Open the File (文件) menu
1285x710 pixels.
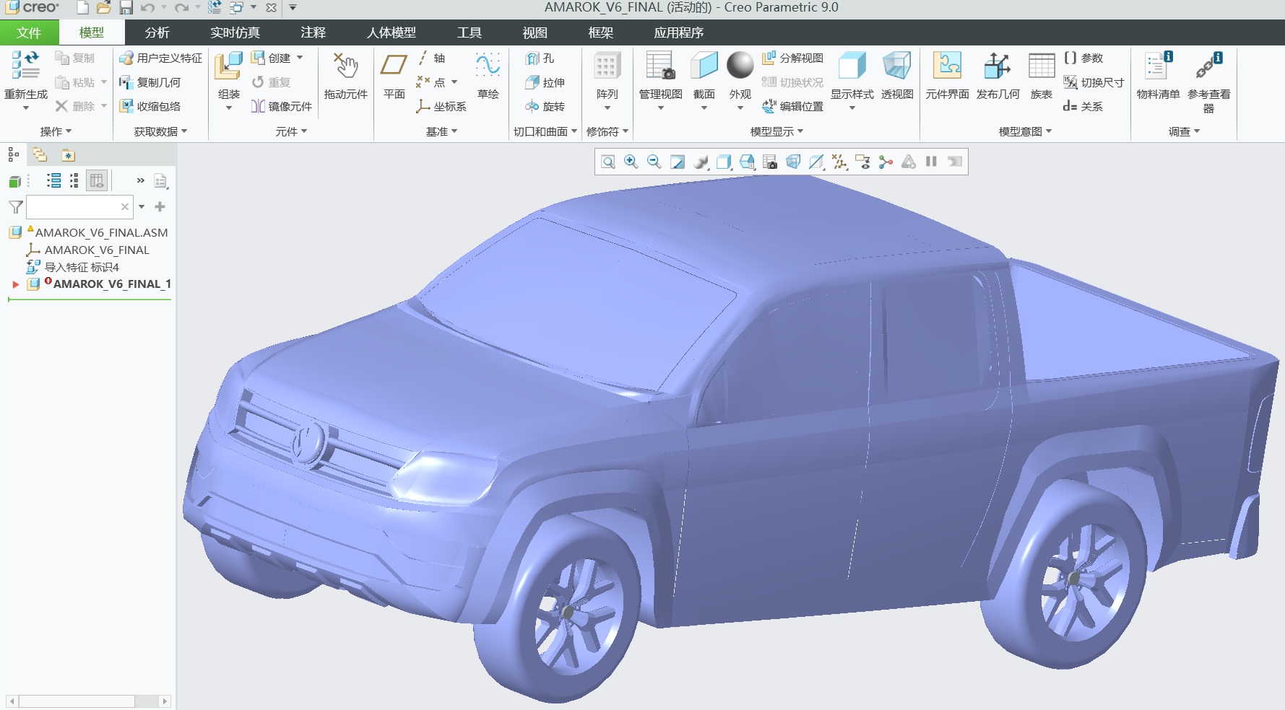(x=29, y=32)
